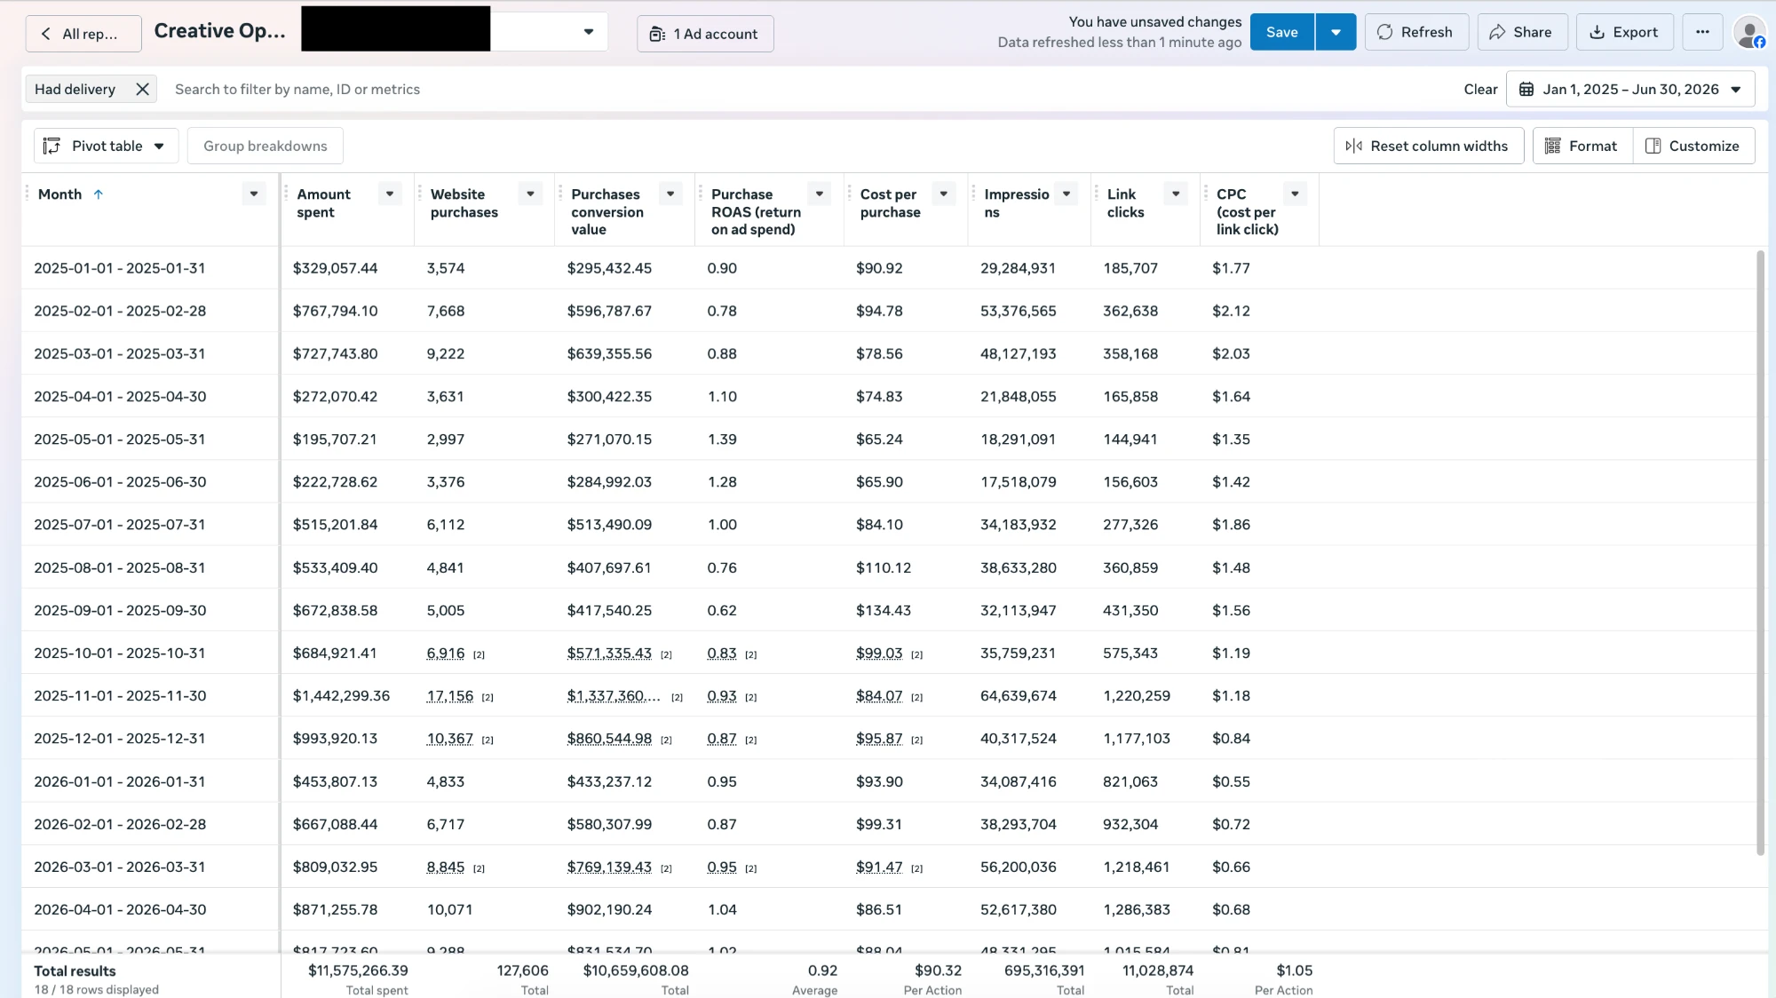Image resolution: width=1776 pixels, height=998 pixels.
Task: Open the Website purchases column menu
Action: click(530, 194)
